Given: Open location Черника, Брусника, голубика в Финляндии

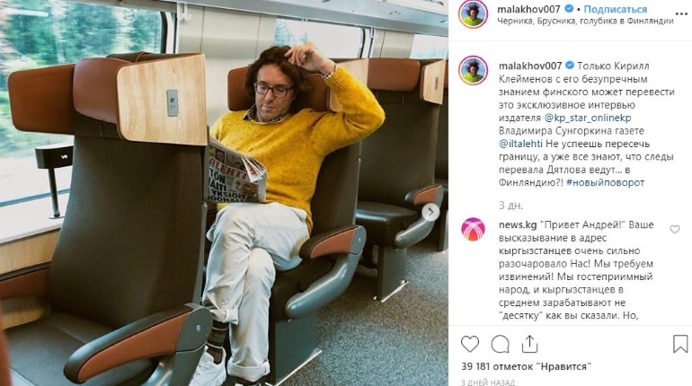Looking at the screenshot, I should point(585,22).
